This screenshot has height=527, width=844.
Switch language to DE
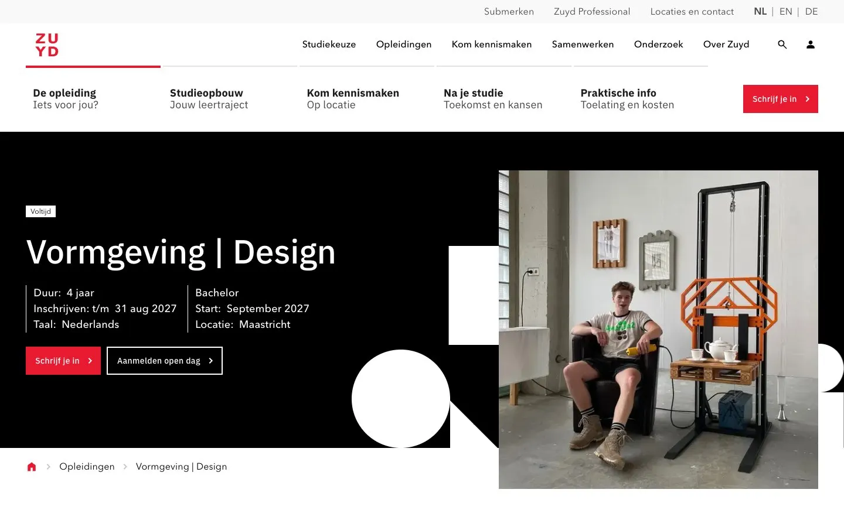pos(811,12)
